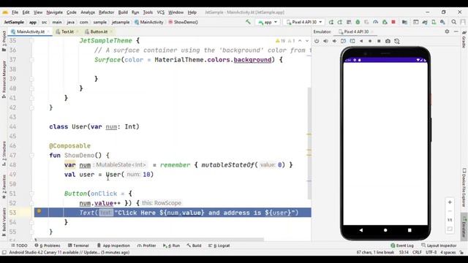Open the VCS menu

coord(161,12)
